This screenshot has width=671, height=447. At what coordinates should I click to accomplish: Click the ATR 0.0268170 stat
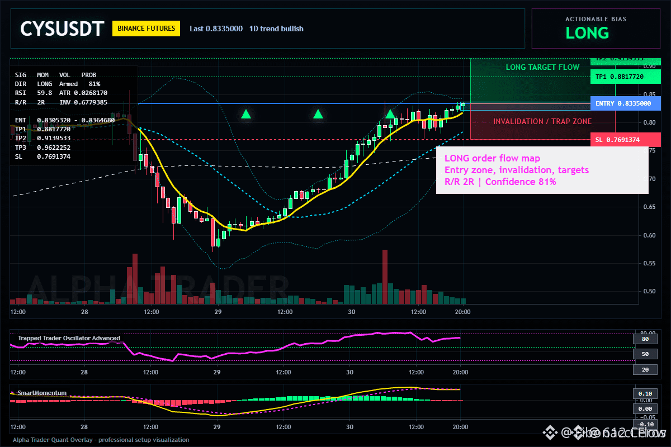click(x=83, y=93)
